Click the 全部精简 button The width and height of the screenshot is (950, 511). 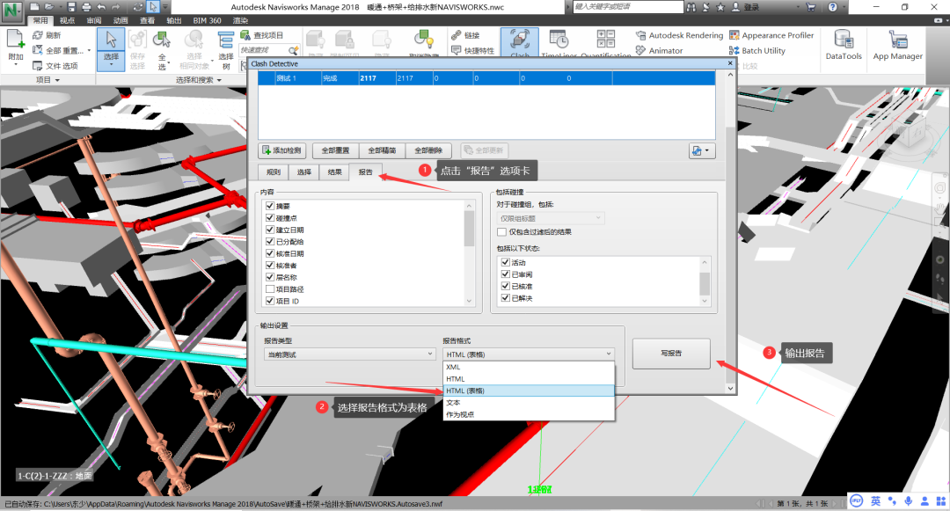(382, 150)
